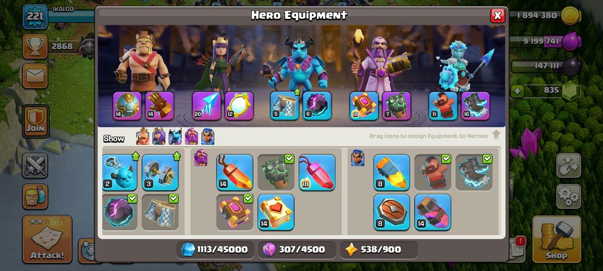
Task: Open the level 14 Healing Tome
Action: [x=276, y=212]
